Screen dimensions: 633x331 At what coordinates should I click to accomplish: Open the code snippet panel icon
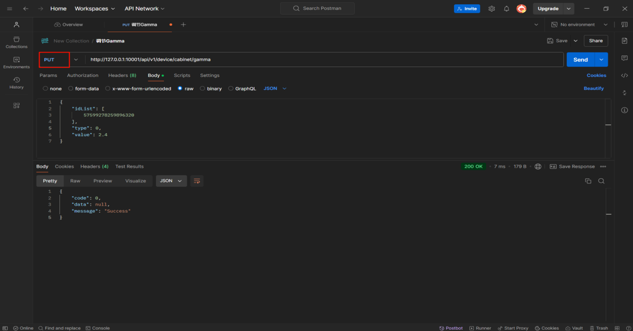coord(624,75)
